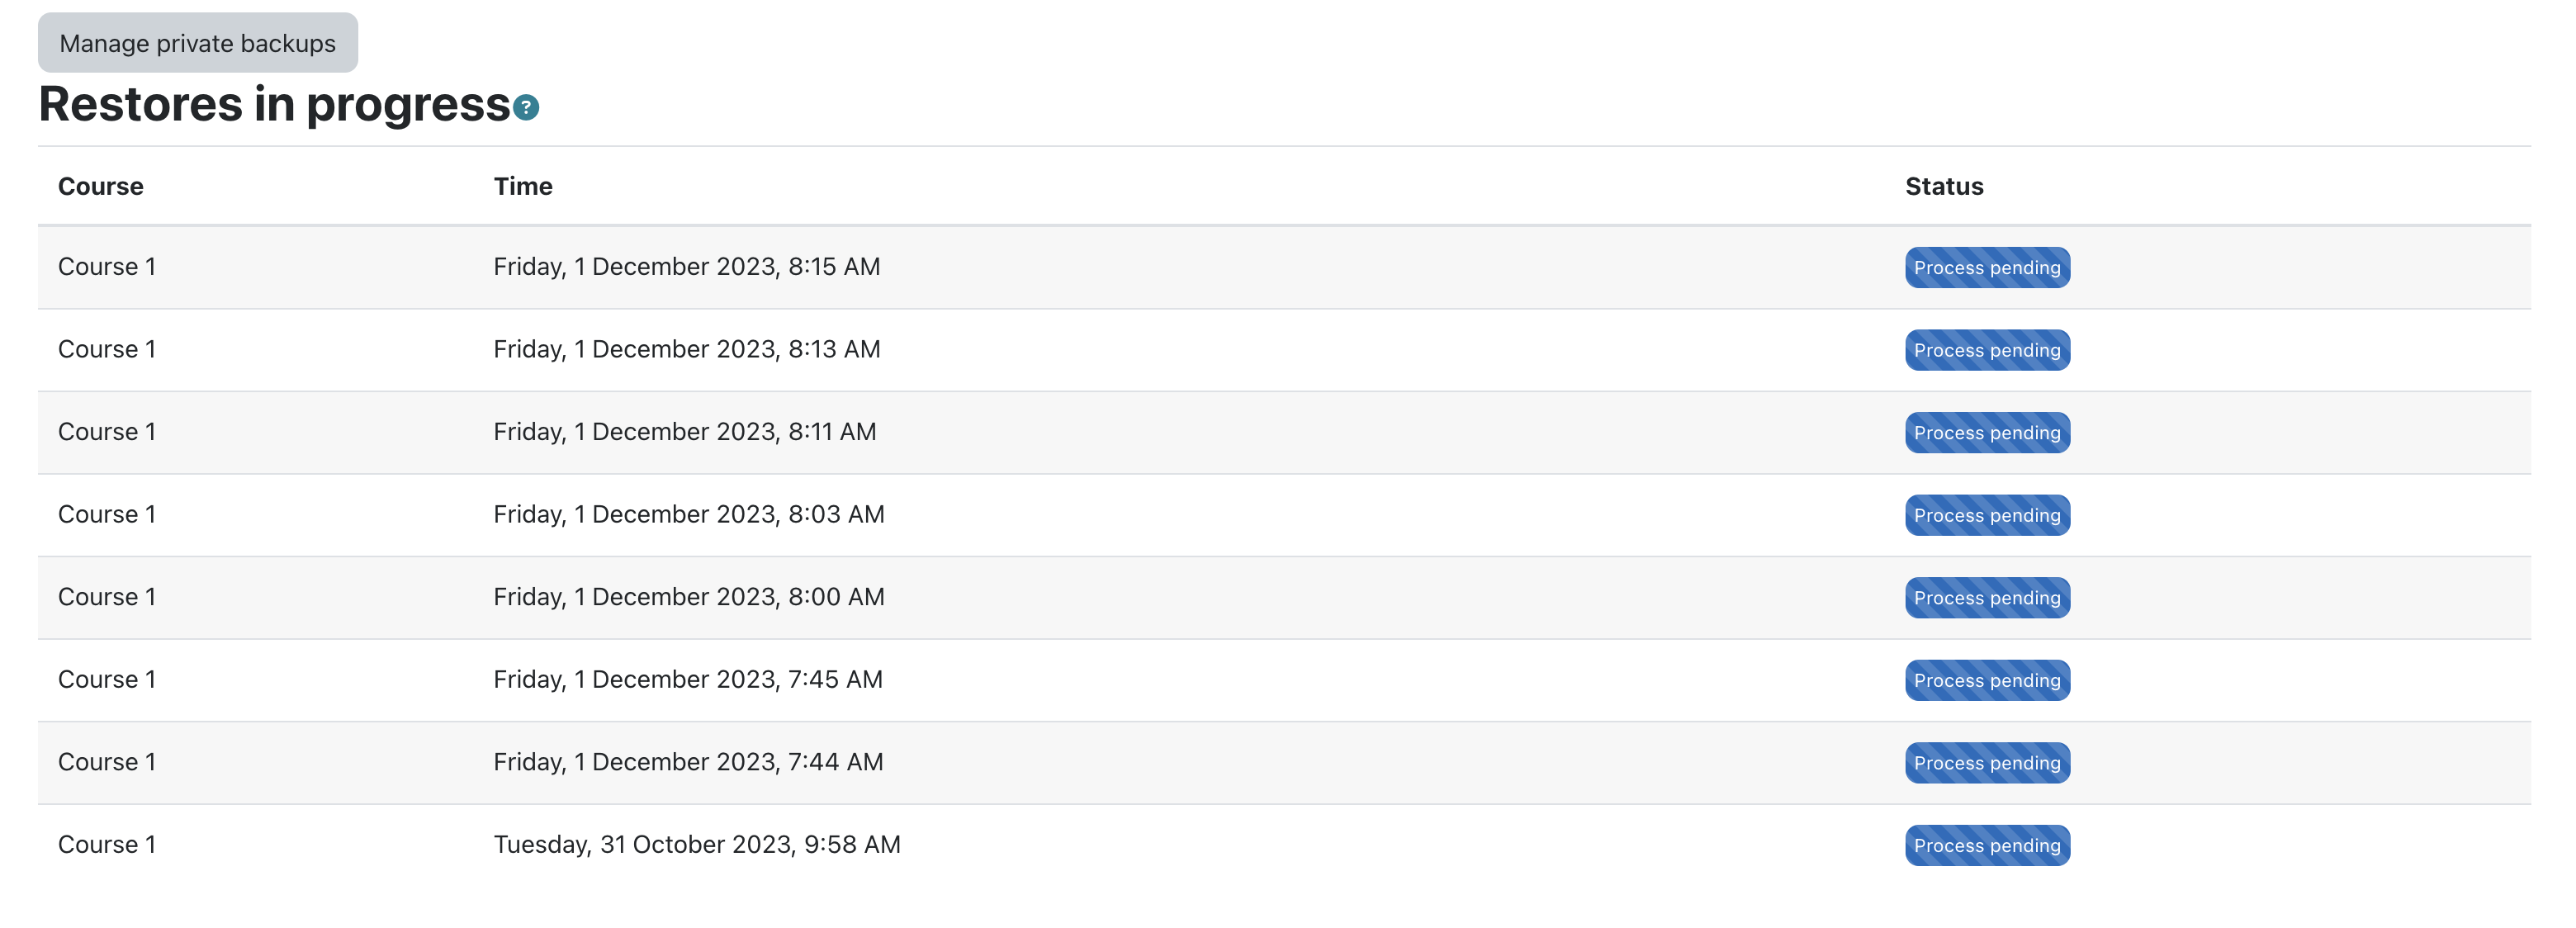Viewport: 2576px width, 928px height.
Task: Select the Course column header
Action: [x=101, y=186]
